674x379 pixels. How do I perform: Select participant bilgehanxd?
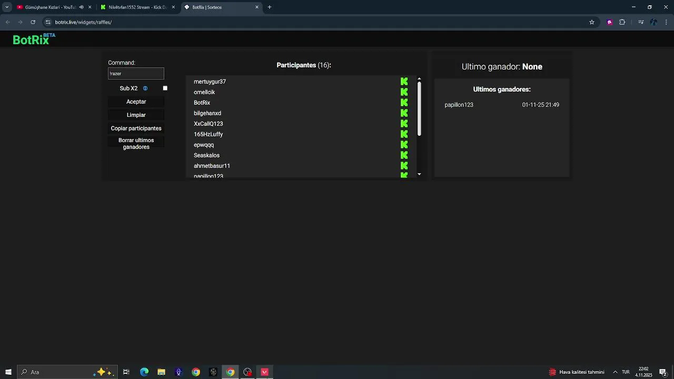207,113
